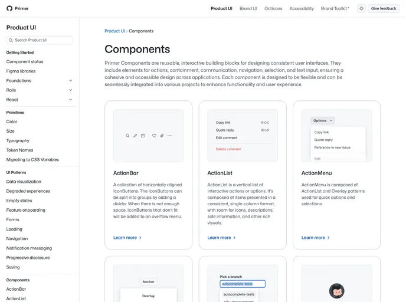The height and width of the screenshot is (302, 406).
Task: Click the archive icon in ActionBar preview
Action: pyautogui.click(x=143, y=136)
